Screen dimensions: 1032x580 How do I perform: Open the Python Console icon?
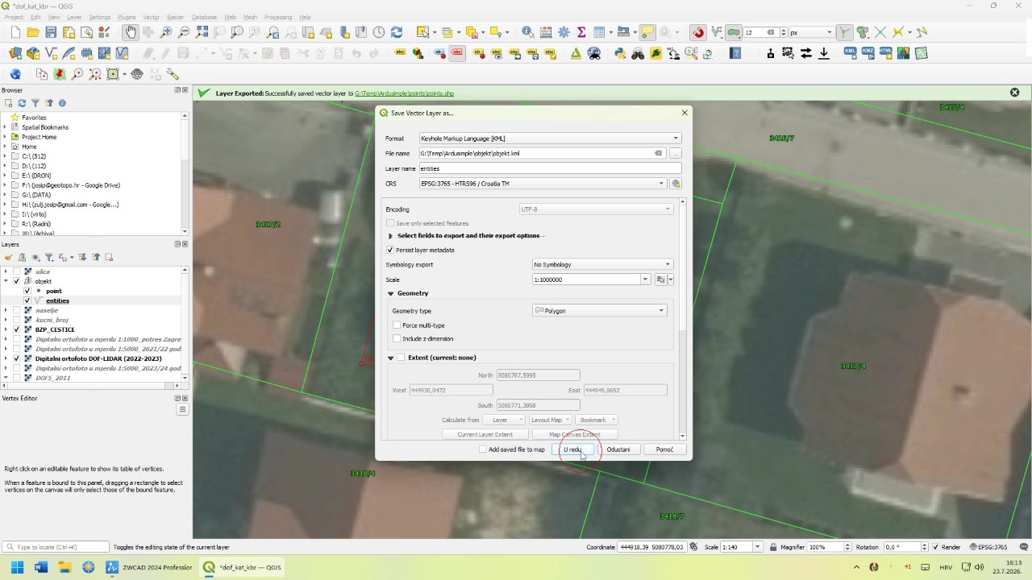coord(620,53)
